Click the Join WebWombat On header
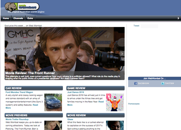Screen dimensions: 181x130 pyautogui.click(x=154, y=78)
